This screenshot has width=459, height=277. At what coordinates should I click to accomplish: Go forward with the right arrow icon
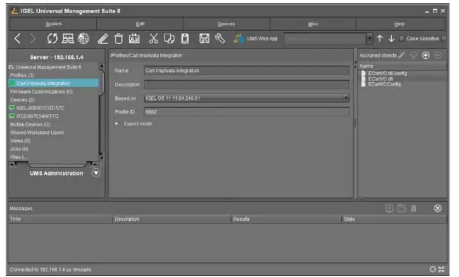click(x=33, y=39)
